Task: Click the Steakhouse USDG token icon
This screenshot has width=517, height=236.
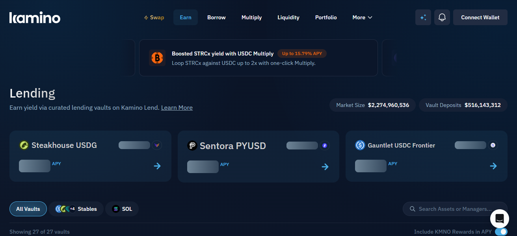Action: (24, 145)
